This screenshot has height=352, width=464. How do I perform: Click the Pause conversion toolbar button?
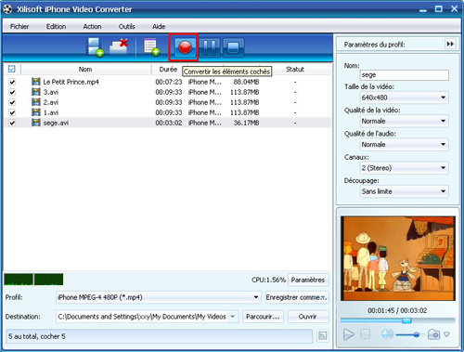(210, 47)
